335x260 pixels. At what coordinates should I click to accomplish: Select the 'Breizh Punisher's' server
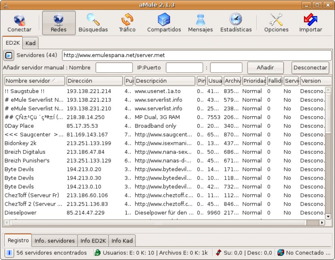[x=165, y=161]
